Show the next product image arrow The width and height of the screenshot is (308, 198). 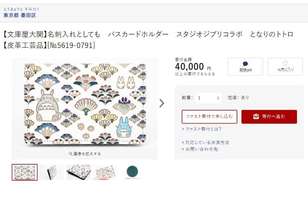[161, 103]
